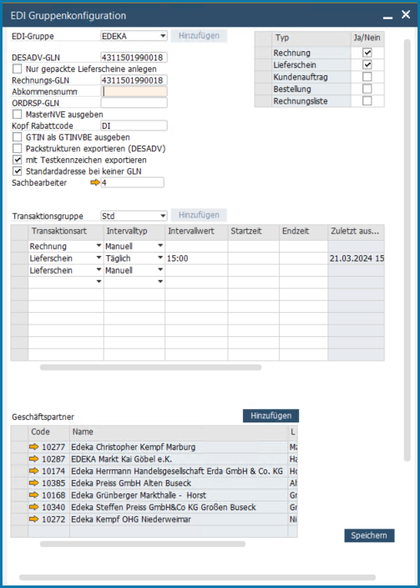420x588 pixels.
Task: Follow link arrow next to code 10340
Action: (33, 507)
